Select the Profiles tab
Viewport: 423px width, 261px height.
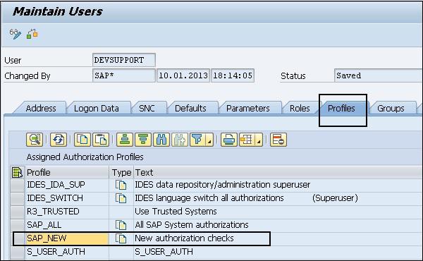tap(341, 108)
